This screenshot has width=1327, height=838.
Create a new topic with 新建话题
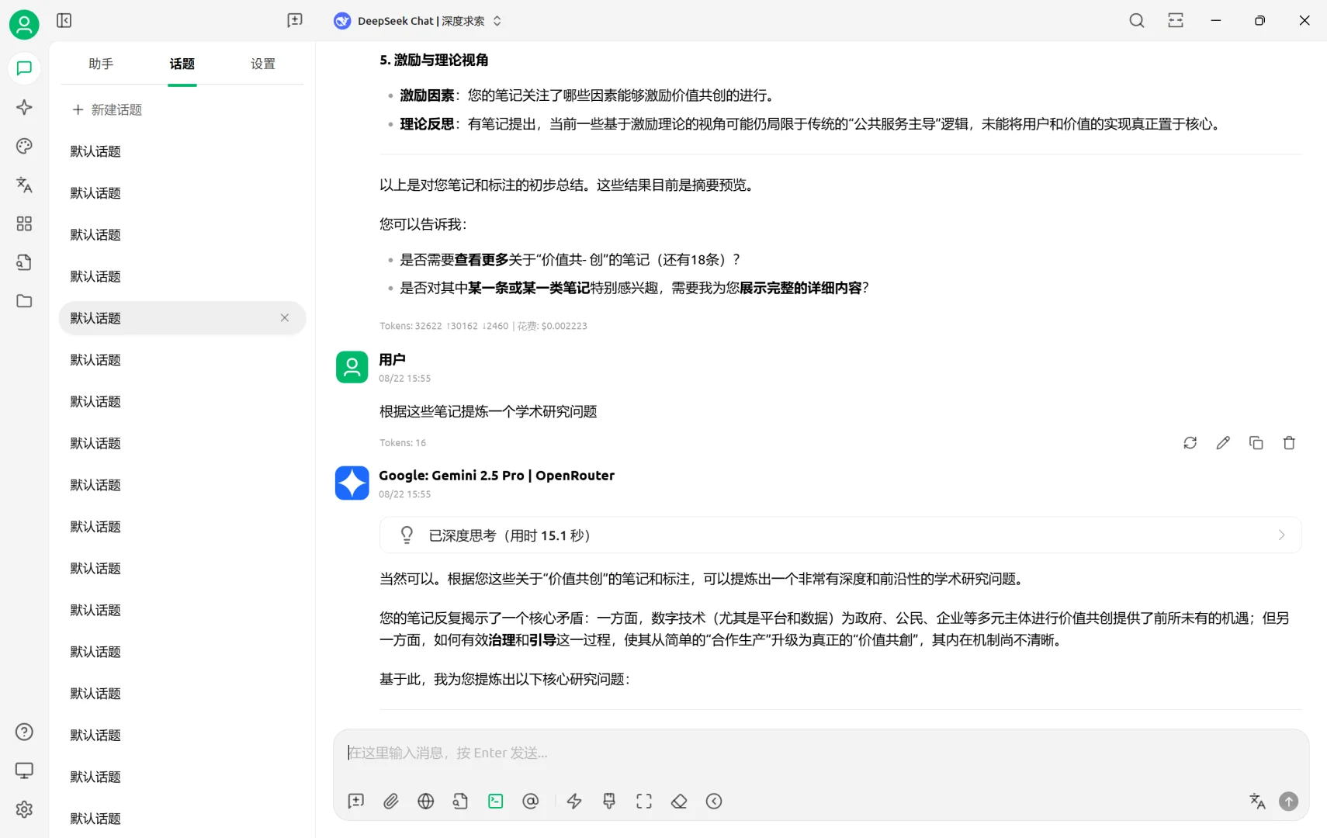click(x=107, y=109)
